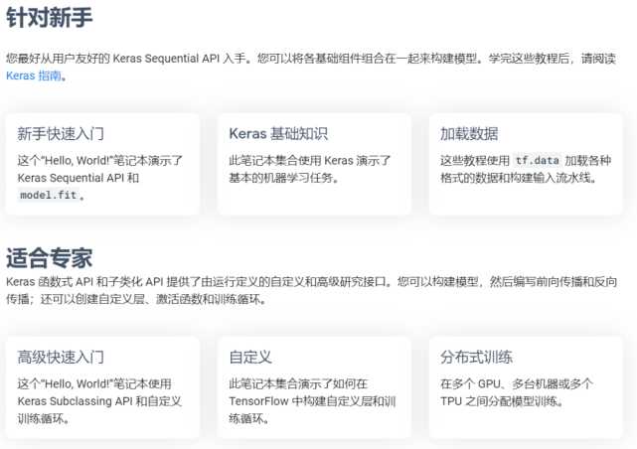Open the Keras 基础知识 card title
The image size is (637, 449).
pyautogui.click(x=278, y=133)
